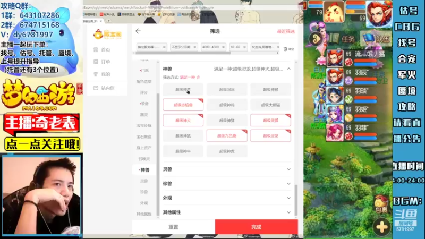
Task: Toggle 超级泡泡 option
Action: coord(227,89)
